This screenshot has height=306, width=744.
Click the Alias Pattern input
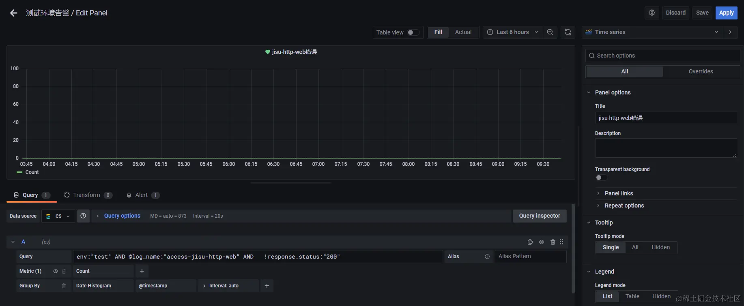pyautogui.click(x=531, y=257)
